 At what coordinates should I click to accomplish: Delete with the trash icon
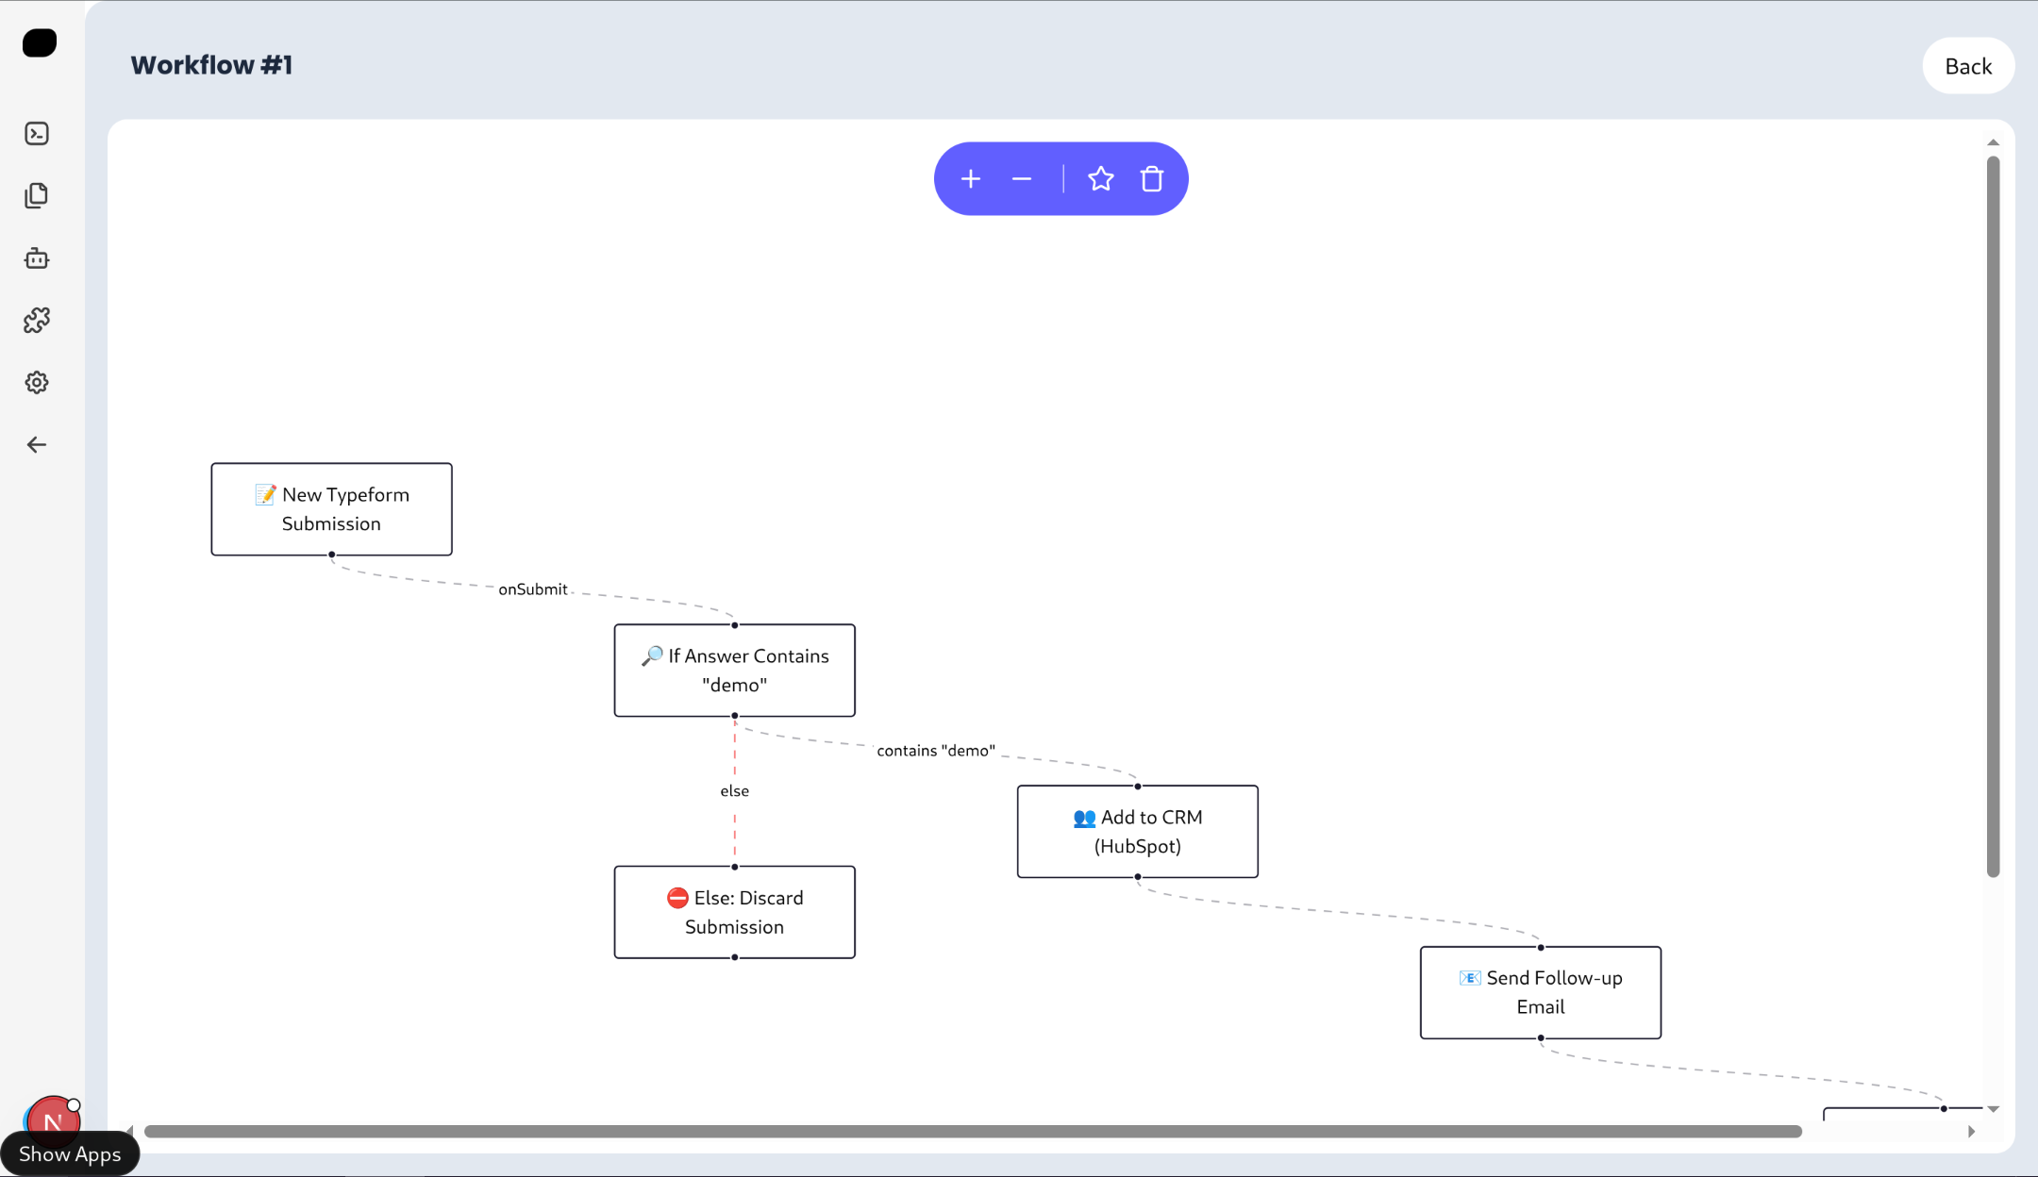click(1151, 179)
